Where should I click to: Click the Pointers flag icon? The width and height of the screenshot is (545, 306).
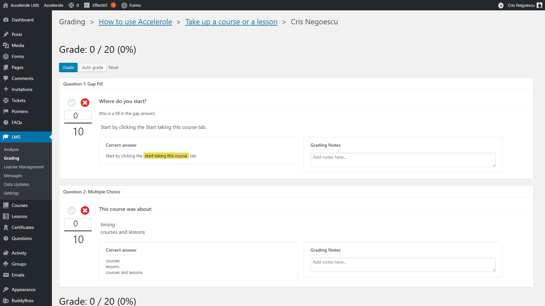point(6,111)
